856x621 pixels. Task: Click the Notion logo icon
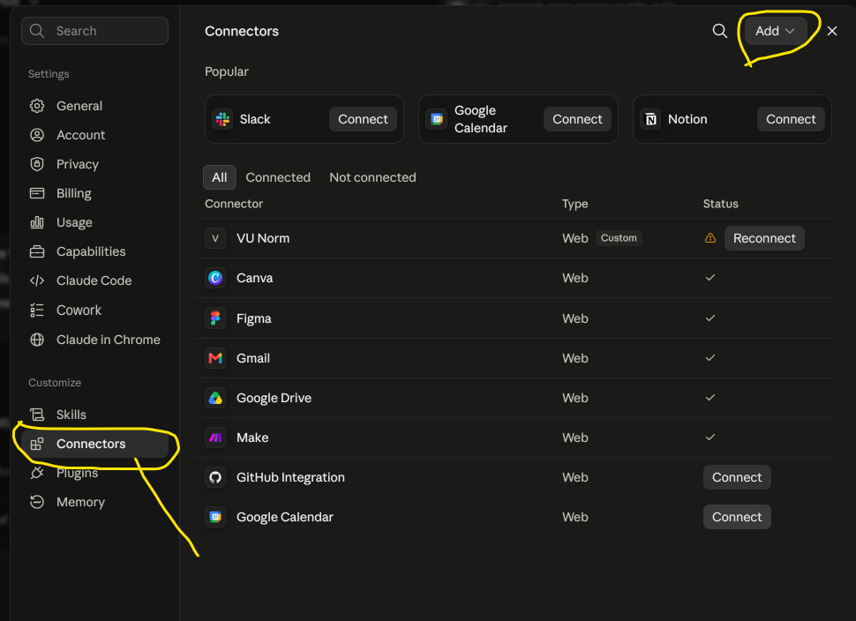pyautogui.click(x=650, y=119)
